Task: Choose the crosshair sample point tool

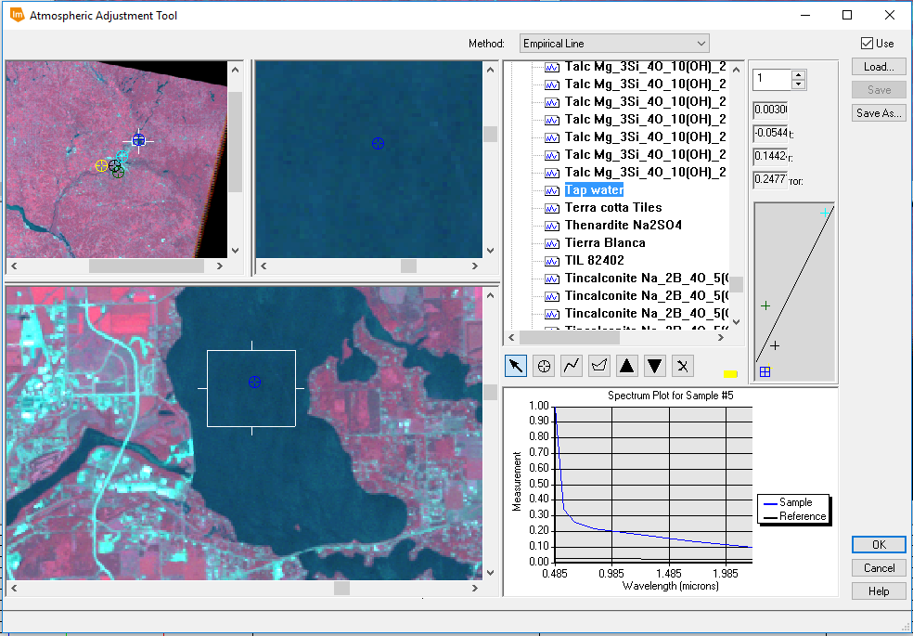Action: point(543,366)
